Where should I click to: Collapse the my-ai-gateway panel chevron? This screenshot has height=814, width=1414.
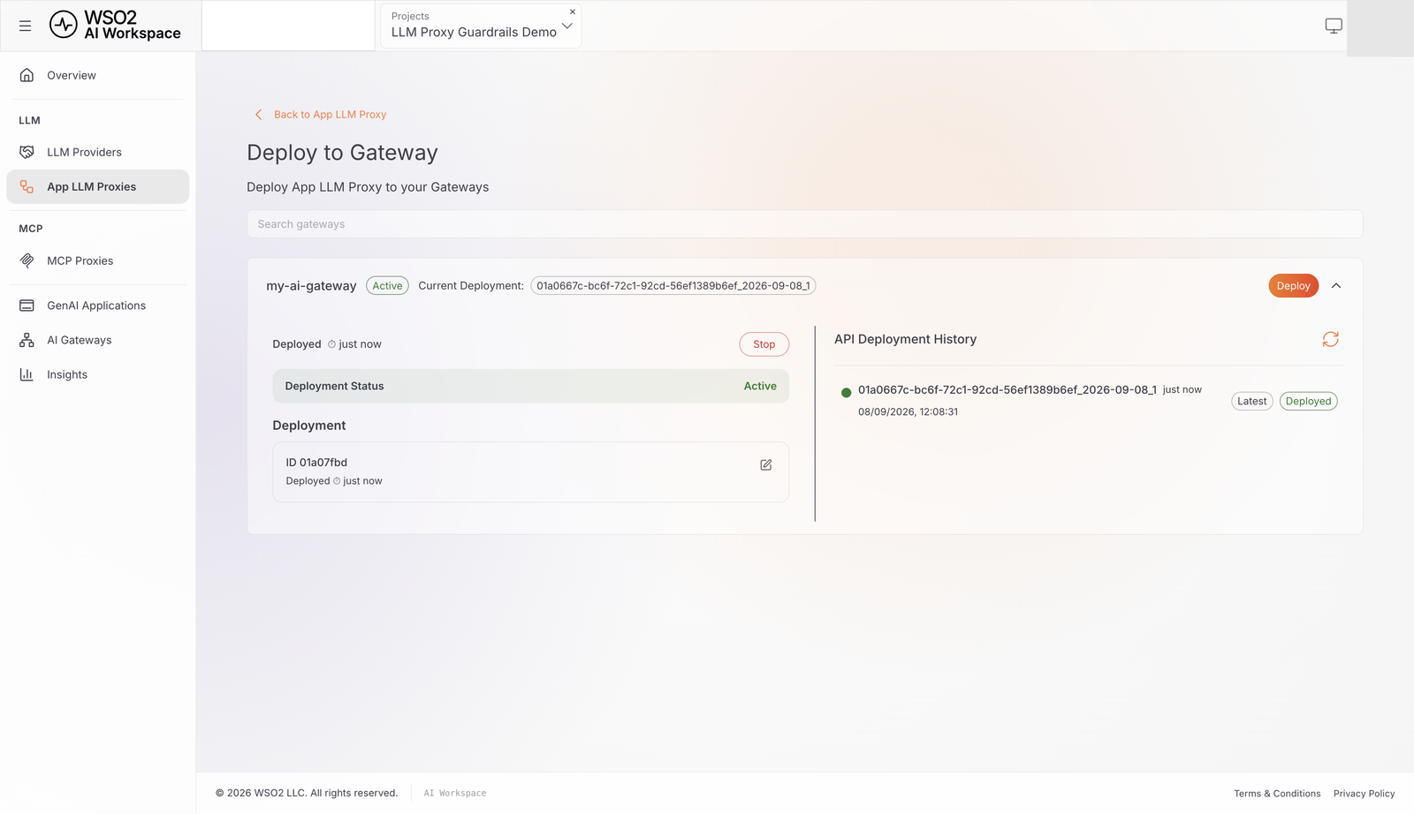1336,286
